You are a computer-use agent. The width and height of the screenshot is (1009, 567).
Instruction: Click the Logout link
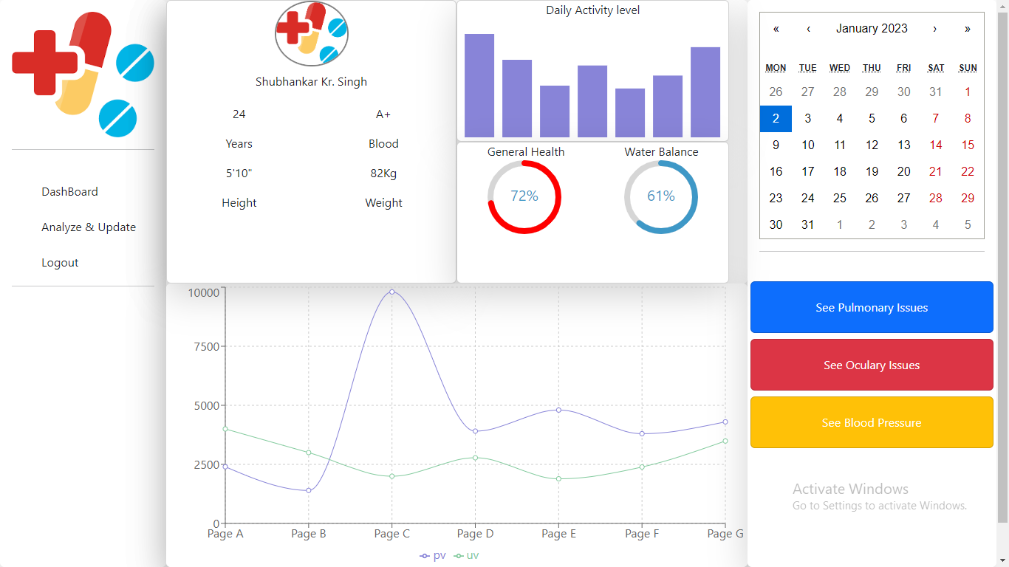point(60,262)
